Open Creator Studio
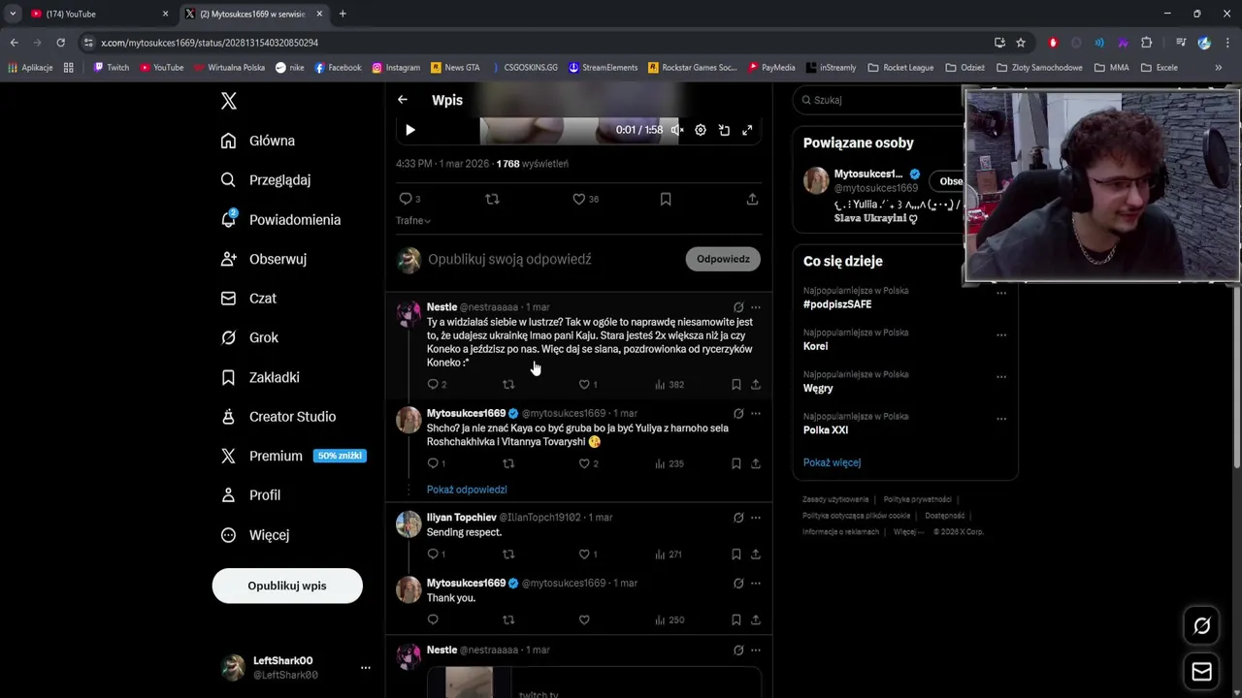Viewport: 1242px width, 698px height. coord(278,417)
